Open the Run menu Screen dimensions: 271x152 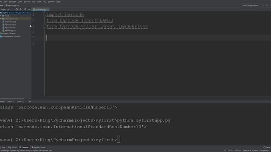click(34, 2)
